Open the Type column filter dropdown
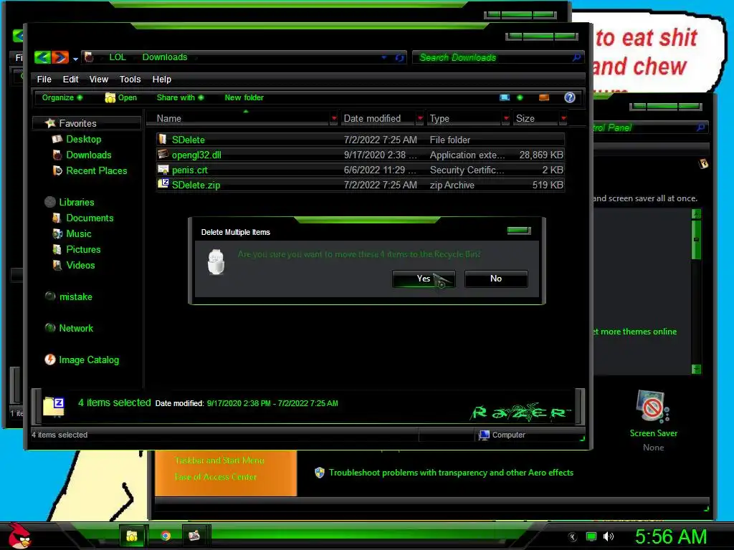 tap(505, 118)
